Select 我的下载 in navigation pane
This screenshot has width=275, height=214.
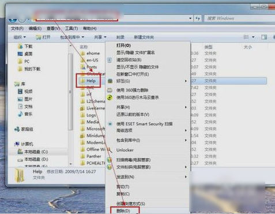click(32, 69)
